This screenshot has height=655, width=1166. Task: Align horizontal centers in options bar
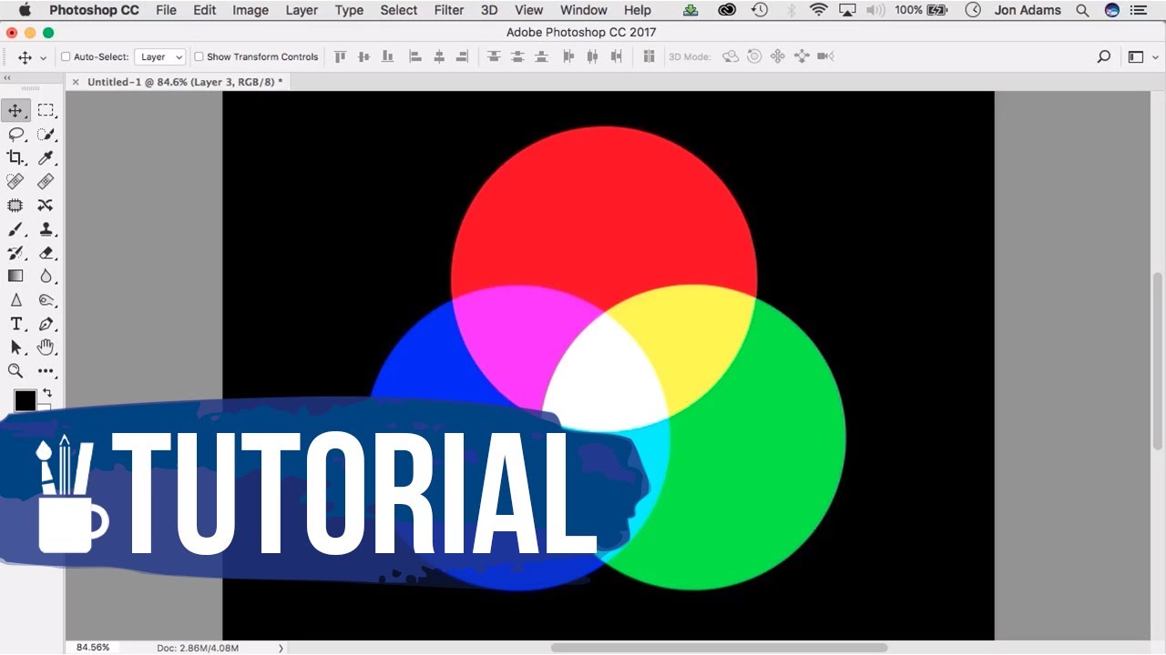[439, 56]
